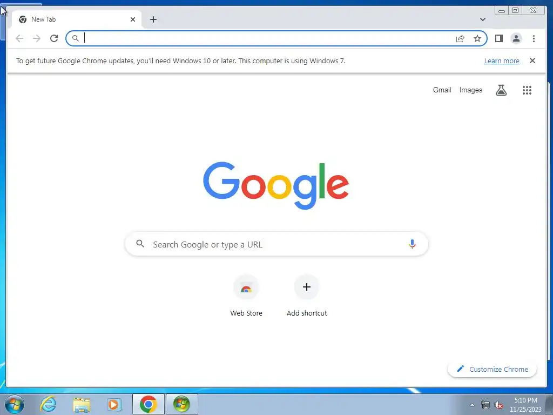Open Windows Media Player from taskbar
Image resolution: width=553 pixels, height=415 pixels.
[x=114, y=404]
